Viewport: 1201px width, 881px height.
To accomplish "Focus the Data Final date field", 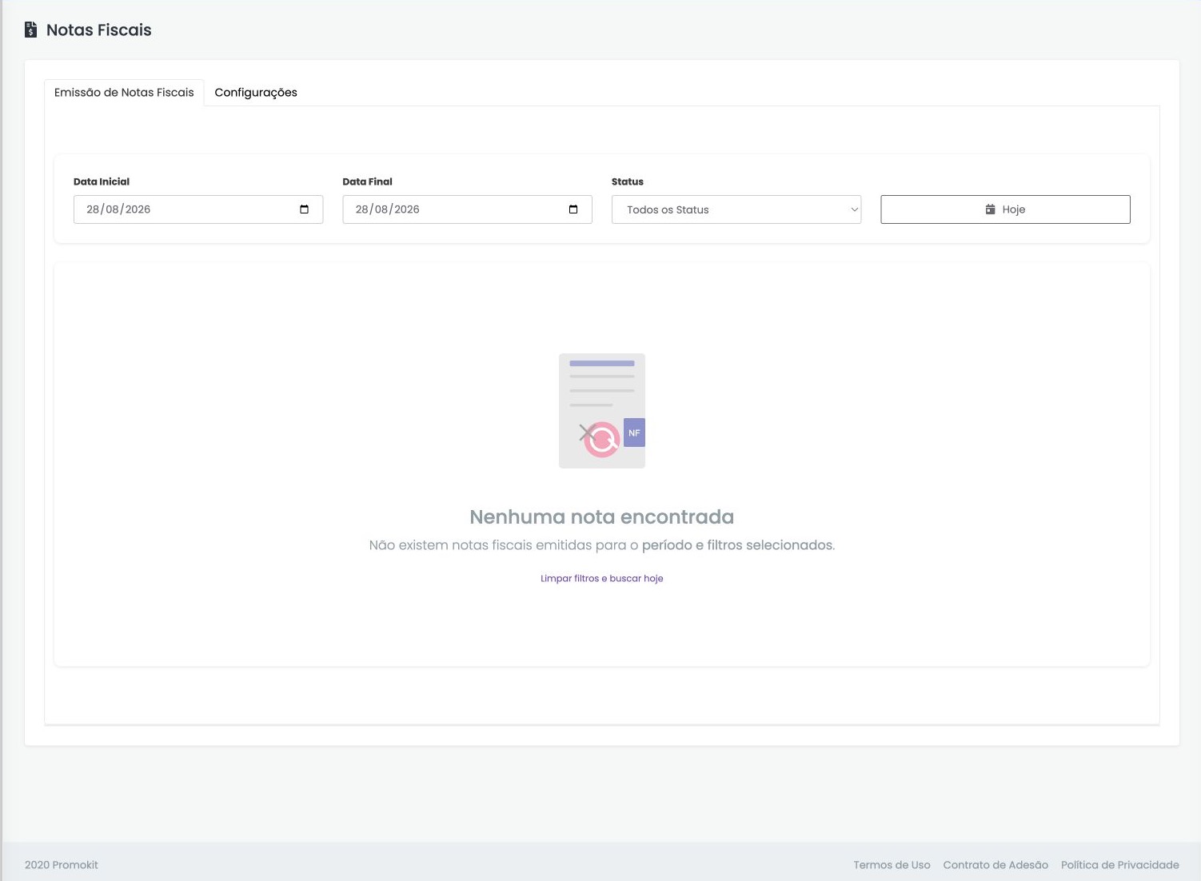I will click(467, 209).
